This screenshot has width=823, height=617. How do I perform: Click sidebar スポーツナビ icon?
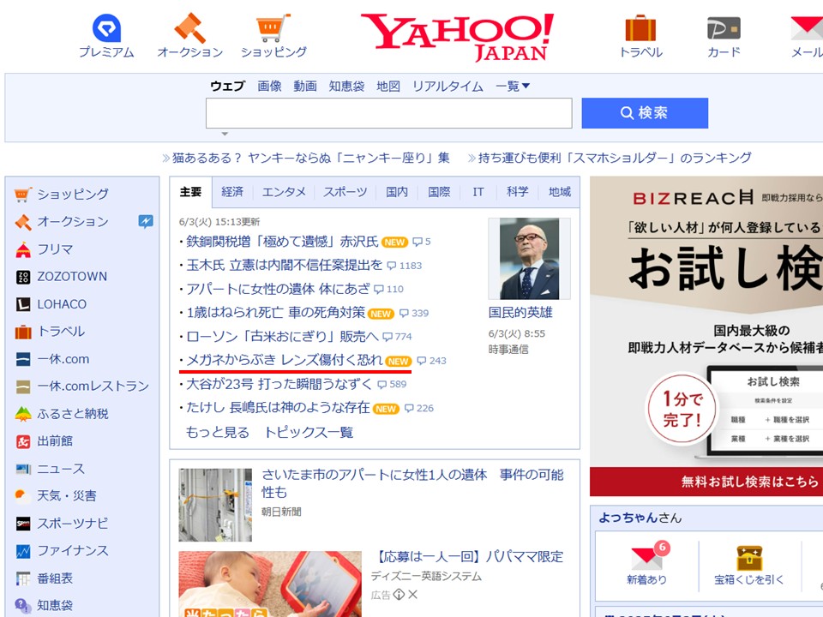(x=23, y=524)
